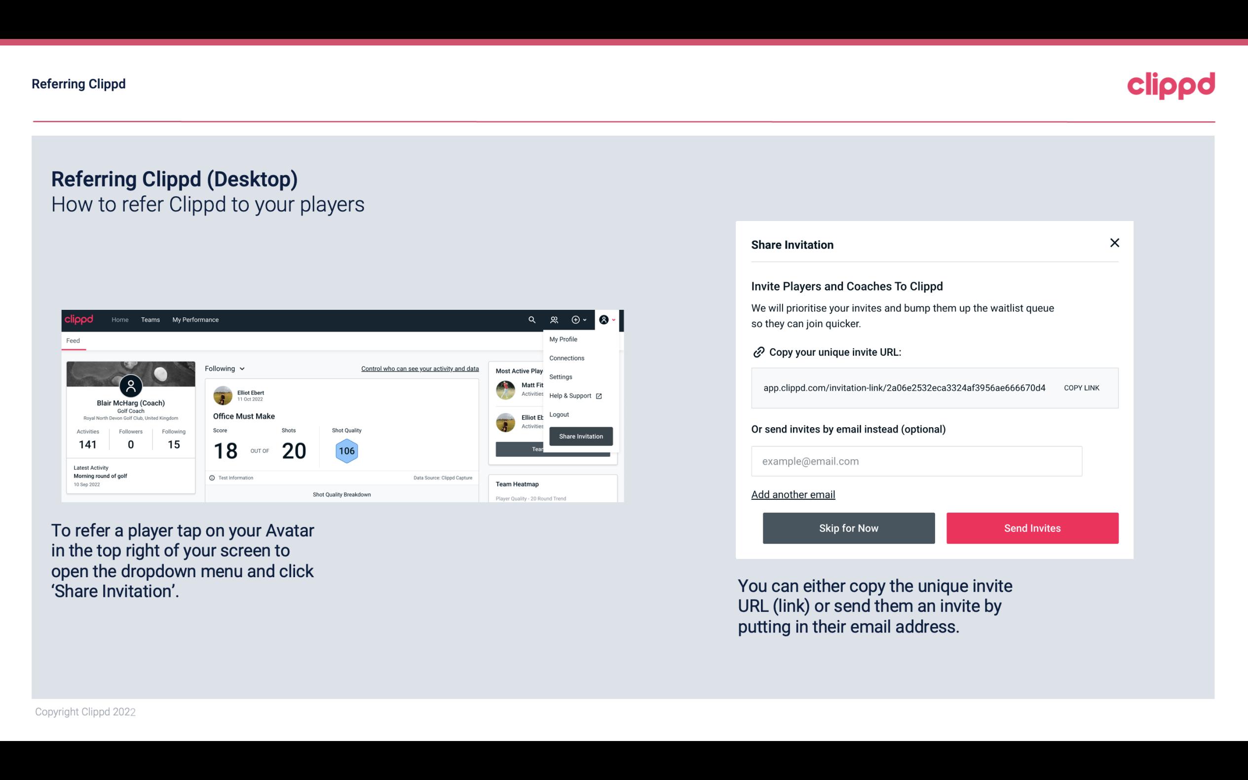Click the 'Following' dropdown on Blair McHarg profile
This screenshot has width=1248, height=780.
[x=223, y=368]
